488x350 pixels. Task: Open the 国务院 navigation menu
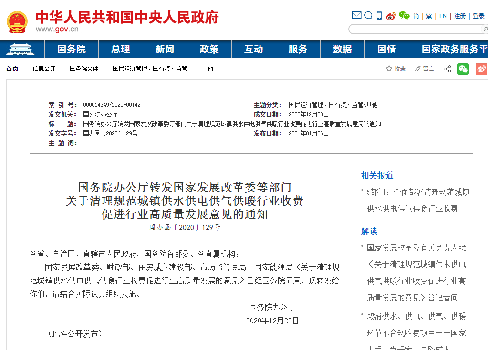pos(72,49)
